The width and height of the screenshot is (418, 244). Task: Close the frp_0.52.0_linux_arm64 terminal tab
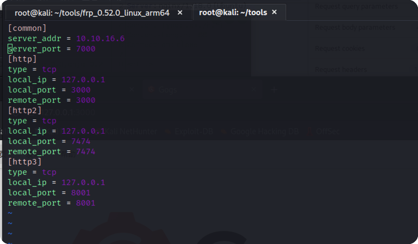pos(180,13)
